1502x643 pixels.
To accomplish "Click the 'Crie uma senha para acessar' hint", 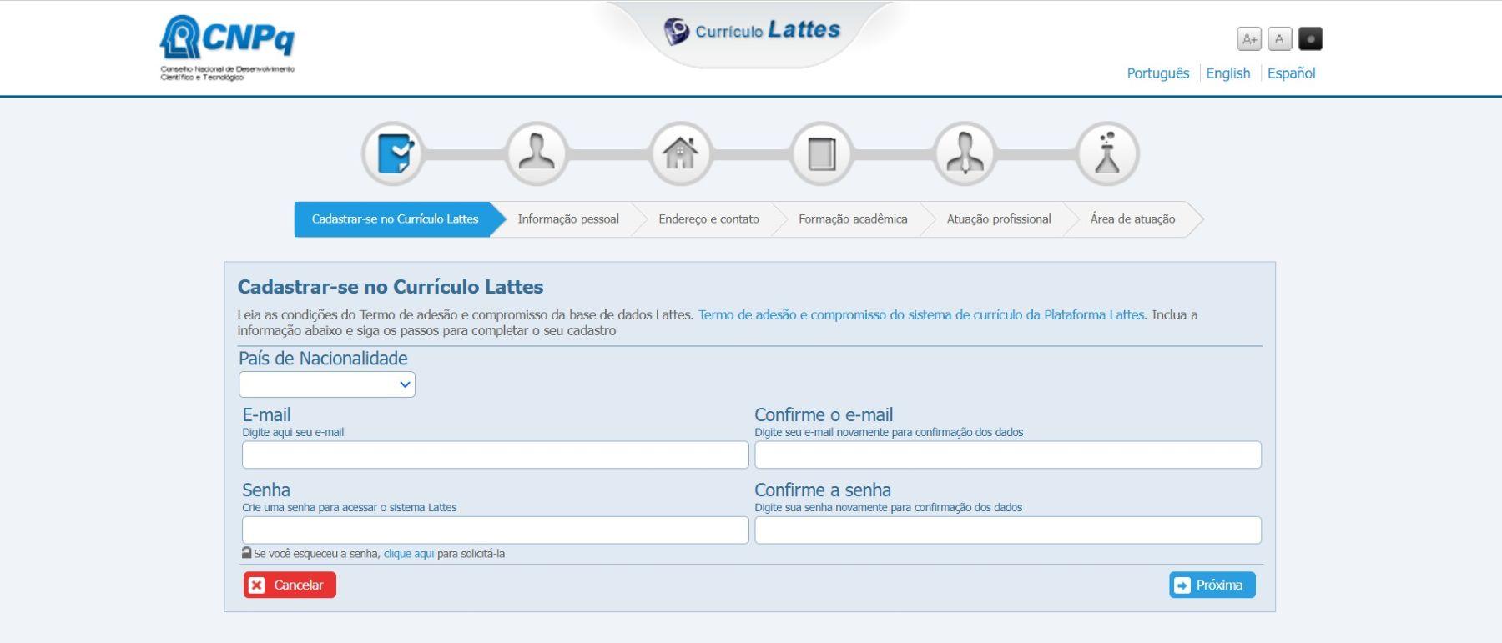I will pos(350,507).
